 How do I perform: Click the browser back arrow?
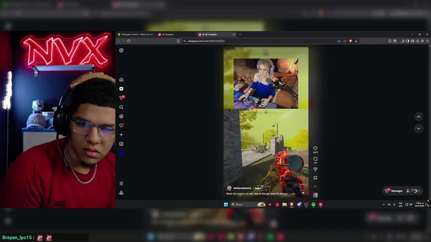tap(119, 41)
